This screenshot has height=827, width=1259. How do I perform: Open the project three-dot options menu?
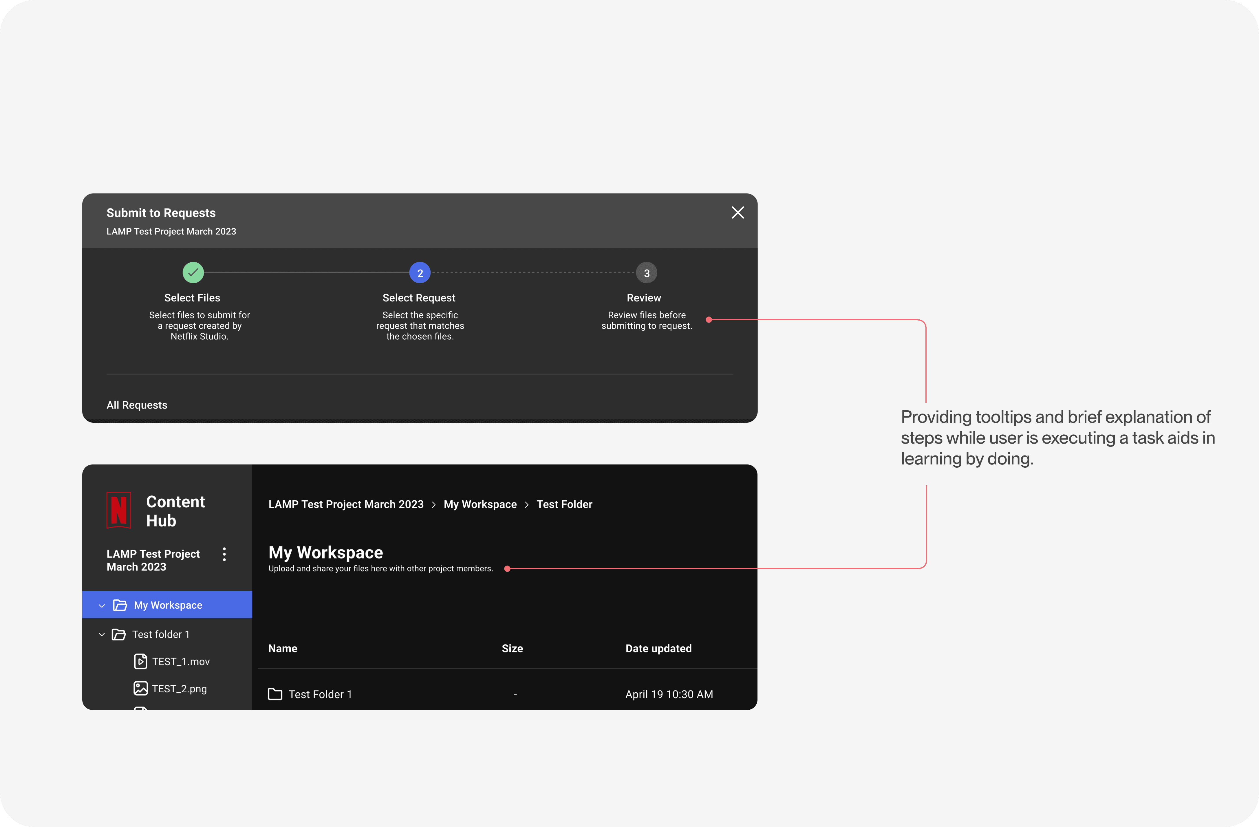coord(224,554)
